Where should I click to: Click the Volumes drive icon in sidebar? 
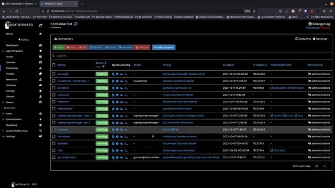[x=41, y=85]
